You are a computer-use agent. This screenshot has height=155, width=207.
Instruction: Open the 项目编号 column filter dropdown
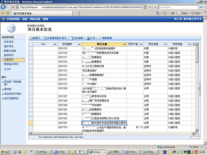[79, 44]
